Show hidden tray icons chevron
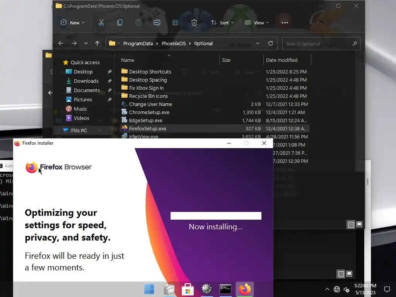 tap(327, 289)
